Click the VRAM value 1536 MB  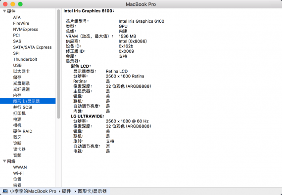(x=127, y=36)
